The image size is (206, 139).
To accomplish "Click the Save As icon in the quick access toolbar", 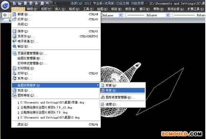I will (31, 3).
